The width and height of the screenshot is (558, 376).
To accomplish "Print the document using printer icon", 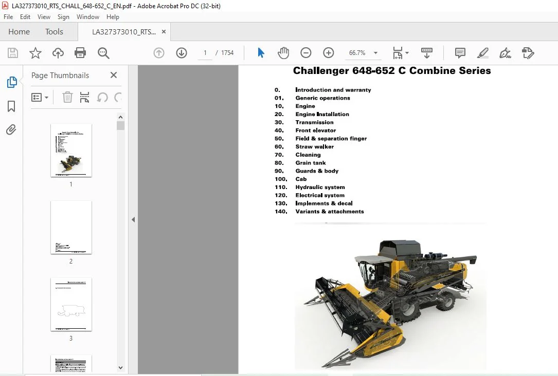I will click(x=80, y=53).
